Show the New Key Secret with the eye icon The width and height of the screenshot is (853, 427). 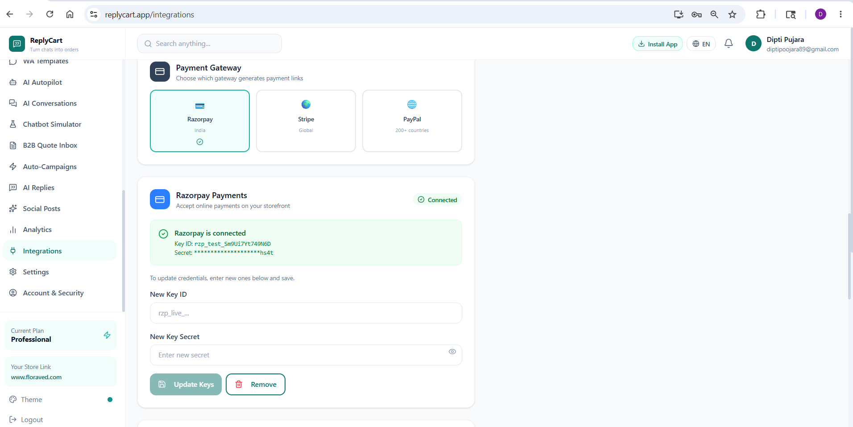[452, 352]
